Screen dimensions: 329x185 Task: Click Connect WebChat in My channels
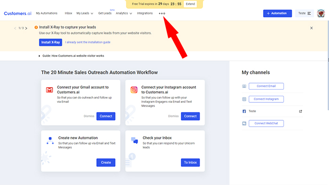point(266,123)
